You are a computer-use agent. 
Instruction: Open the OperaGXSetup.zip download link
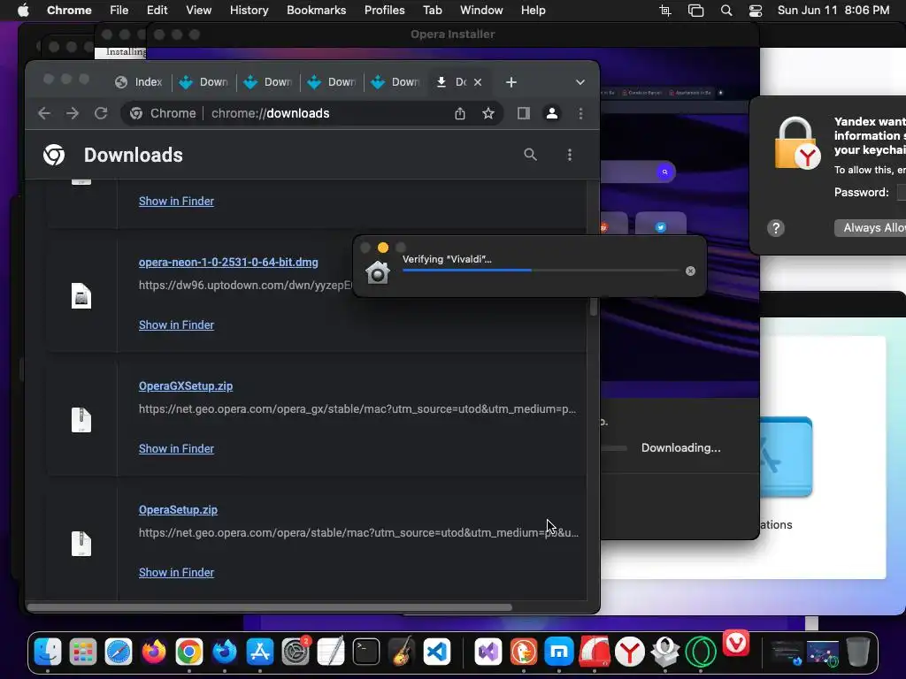[x=186, y=386]
